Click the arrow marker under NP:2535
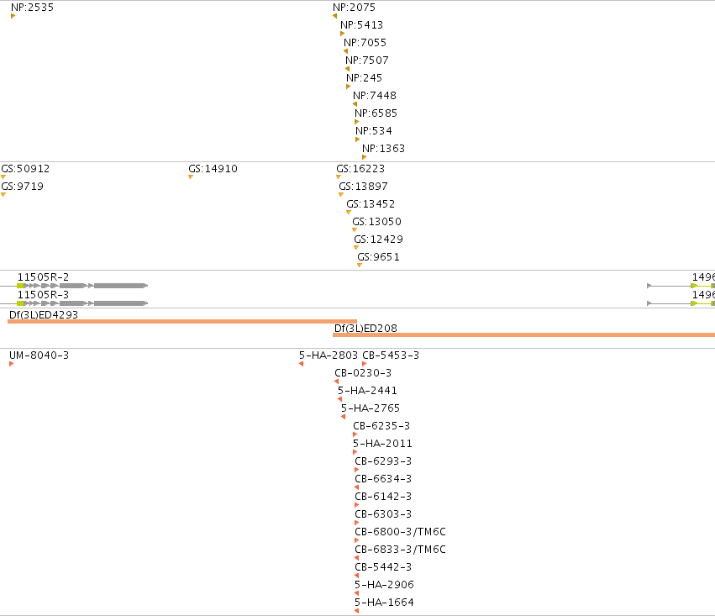 click(x=13, y=16)
